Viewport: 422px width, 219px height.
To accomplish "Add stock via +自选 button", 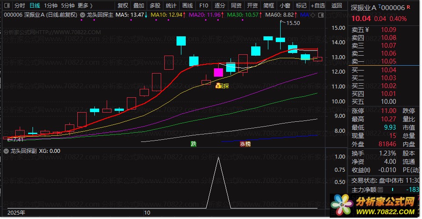I will point(318,5).
